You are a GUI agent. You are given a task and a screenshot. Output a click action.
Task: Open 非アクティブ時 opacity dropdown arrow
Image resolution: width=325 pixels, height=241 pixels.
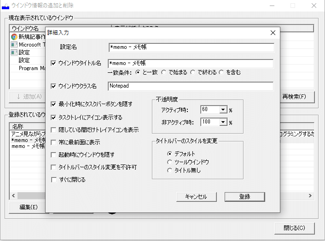coord(223,122)
